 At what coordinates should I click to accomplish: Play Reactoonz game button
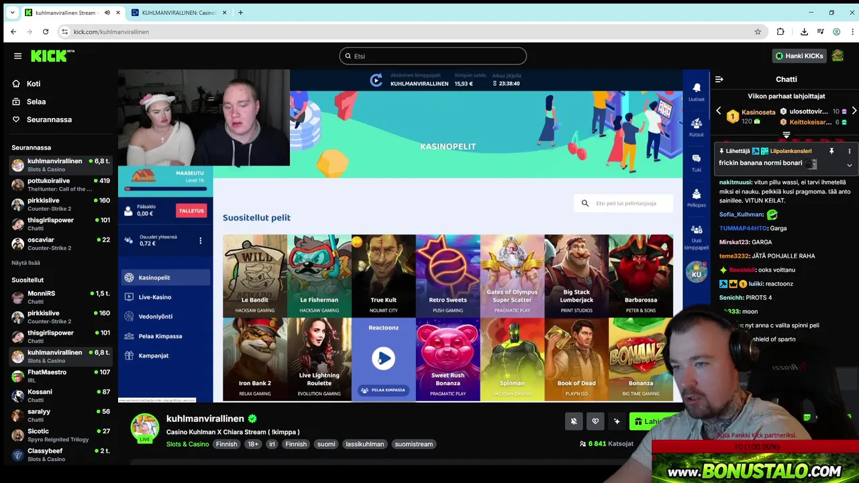(383, 358)
